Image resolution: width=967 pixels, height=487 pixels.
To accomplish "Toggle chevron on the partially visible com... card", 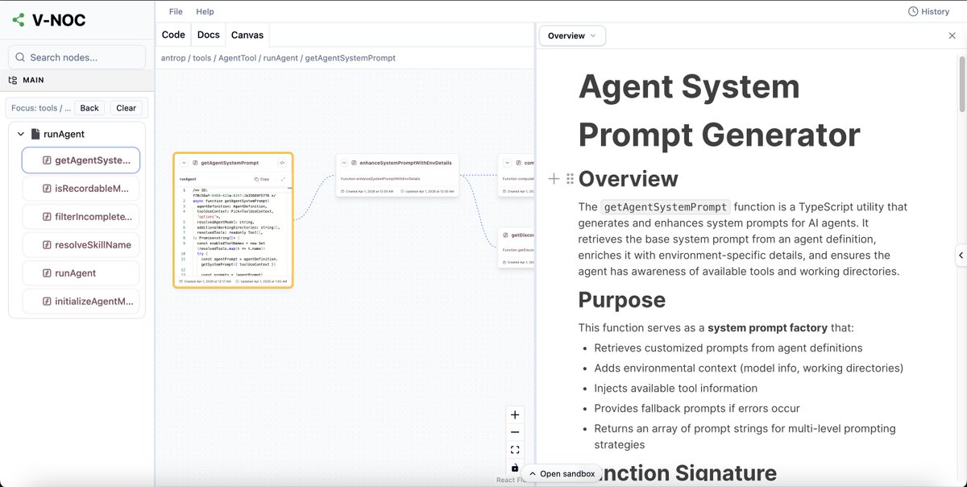I will [506, 163].
